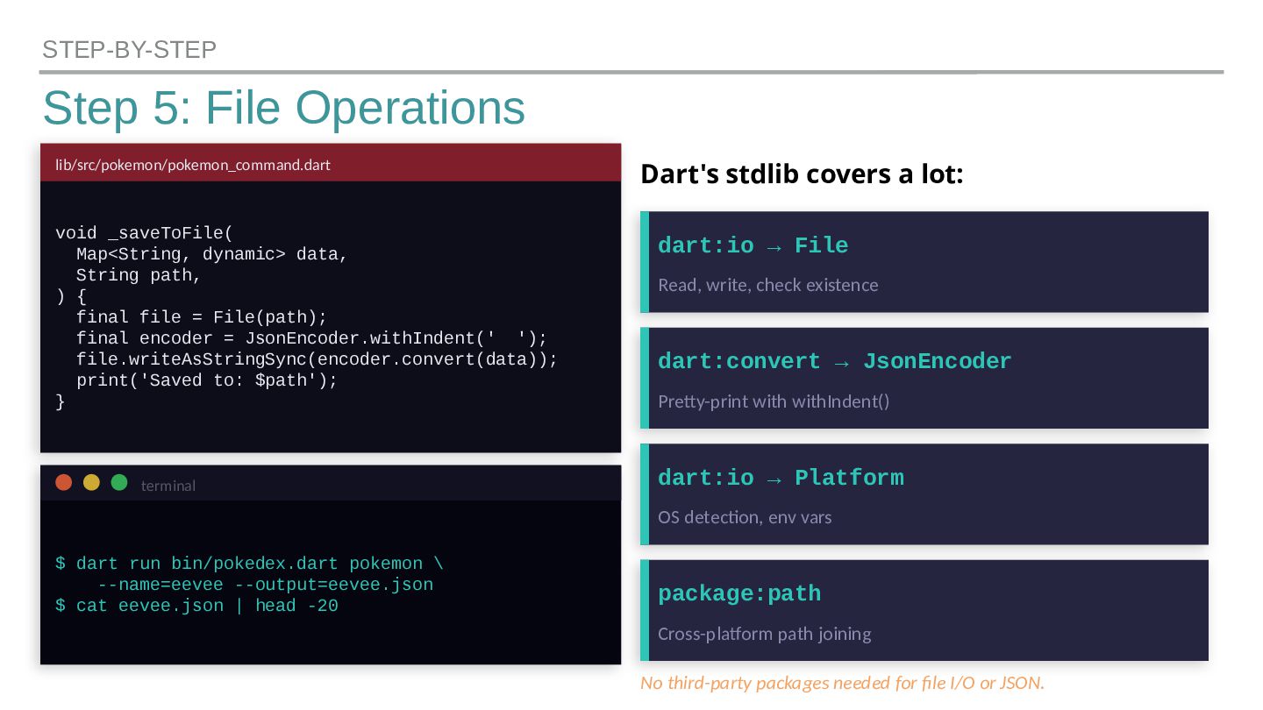Click the "STEP-BY-STEP" section label

[x=129, y=50]
